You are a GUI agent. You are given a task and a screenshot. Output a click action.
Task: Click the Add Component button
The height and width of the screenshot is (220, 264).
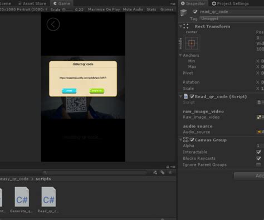249,175
